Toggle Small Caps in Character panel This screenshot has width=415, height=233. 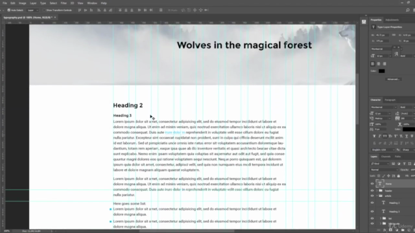390,136
